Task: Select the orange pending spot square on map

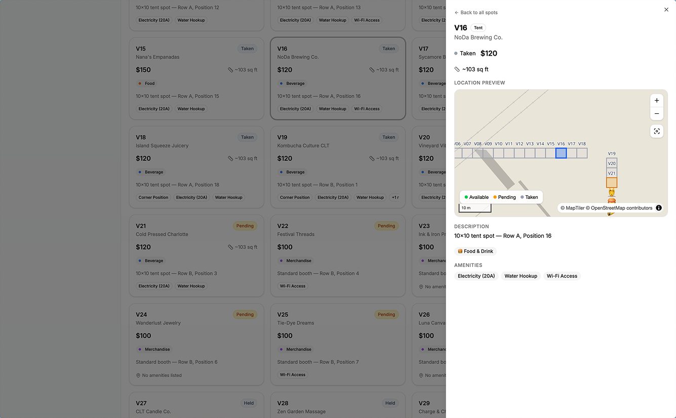Action: pyautogui.click(x=612, y=183)
